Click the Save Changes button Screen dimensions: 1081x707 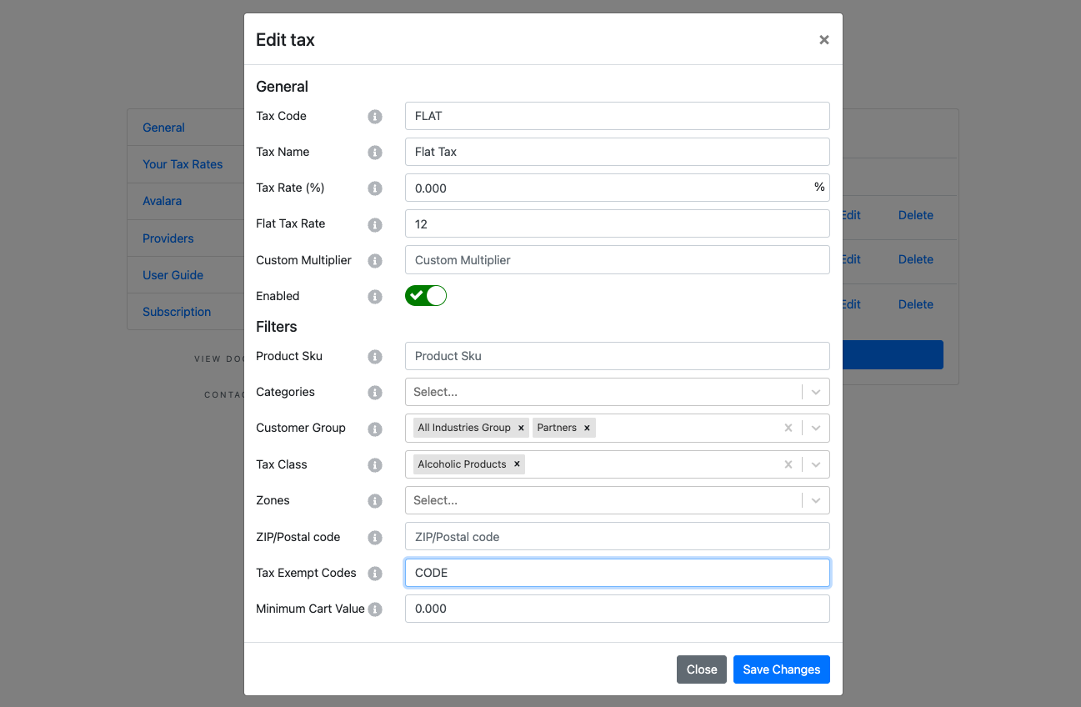coord(781,669)
